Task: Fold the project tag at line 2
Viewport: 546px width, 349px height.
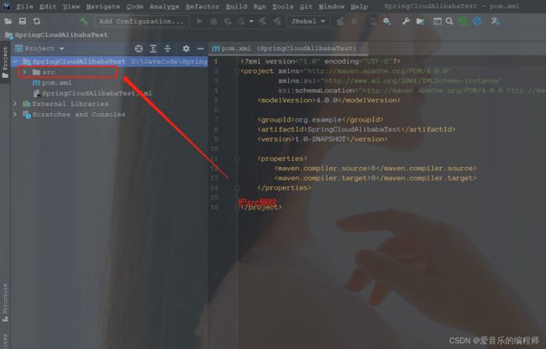Action: (x=237, y=71)
